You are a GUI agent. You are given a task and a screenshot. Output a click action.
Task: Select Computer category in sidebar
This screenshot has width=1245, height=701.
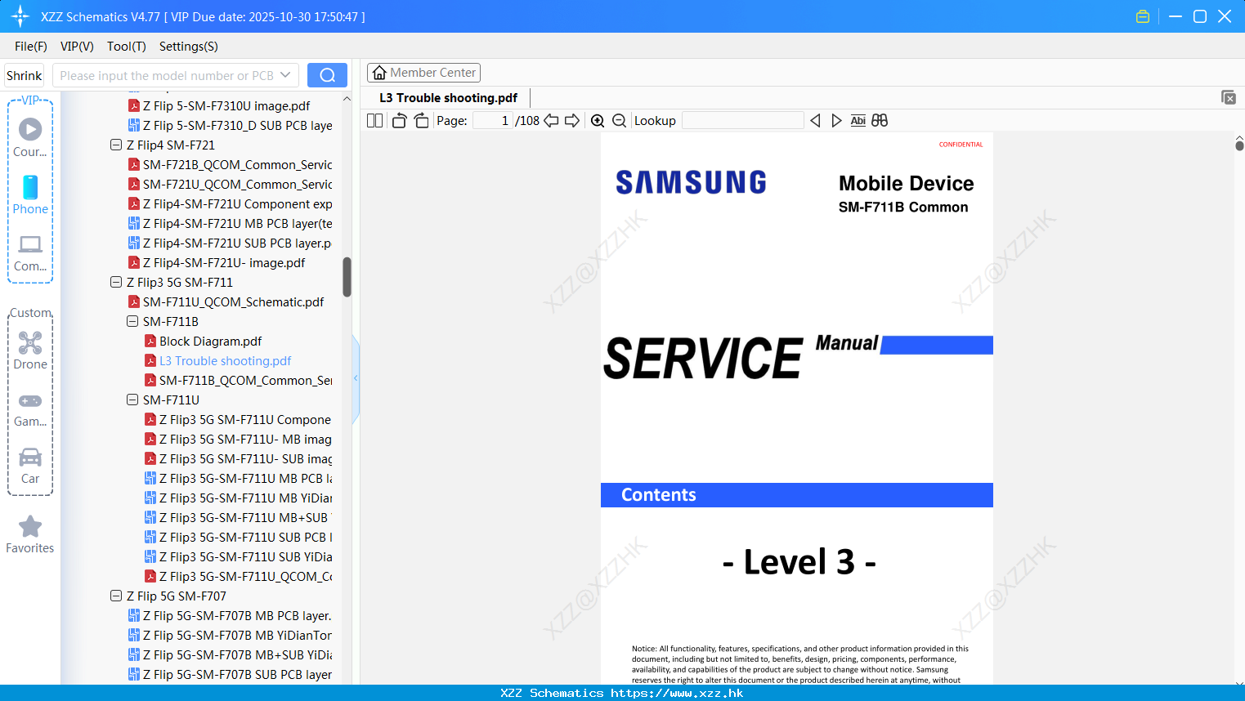pyautogui.click(x=30, y=253)
